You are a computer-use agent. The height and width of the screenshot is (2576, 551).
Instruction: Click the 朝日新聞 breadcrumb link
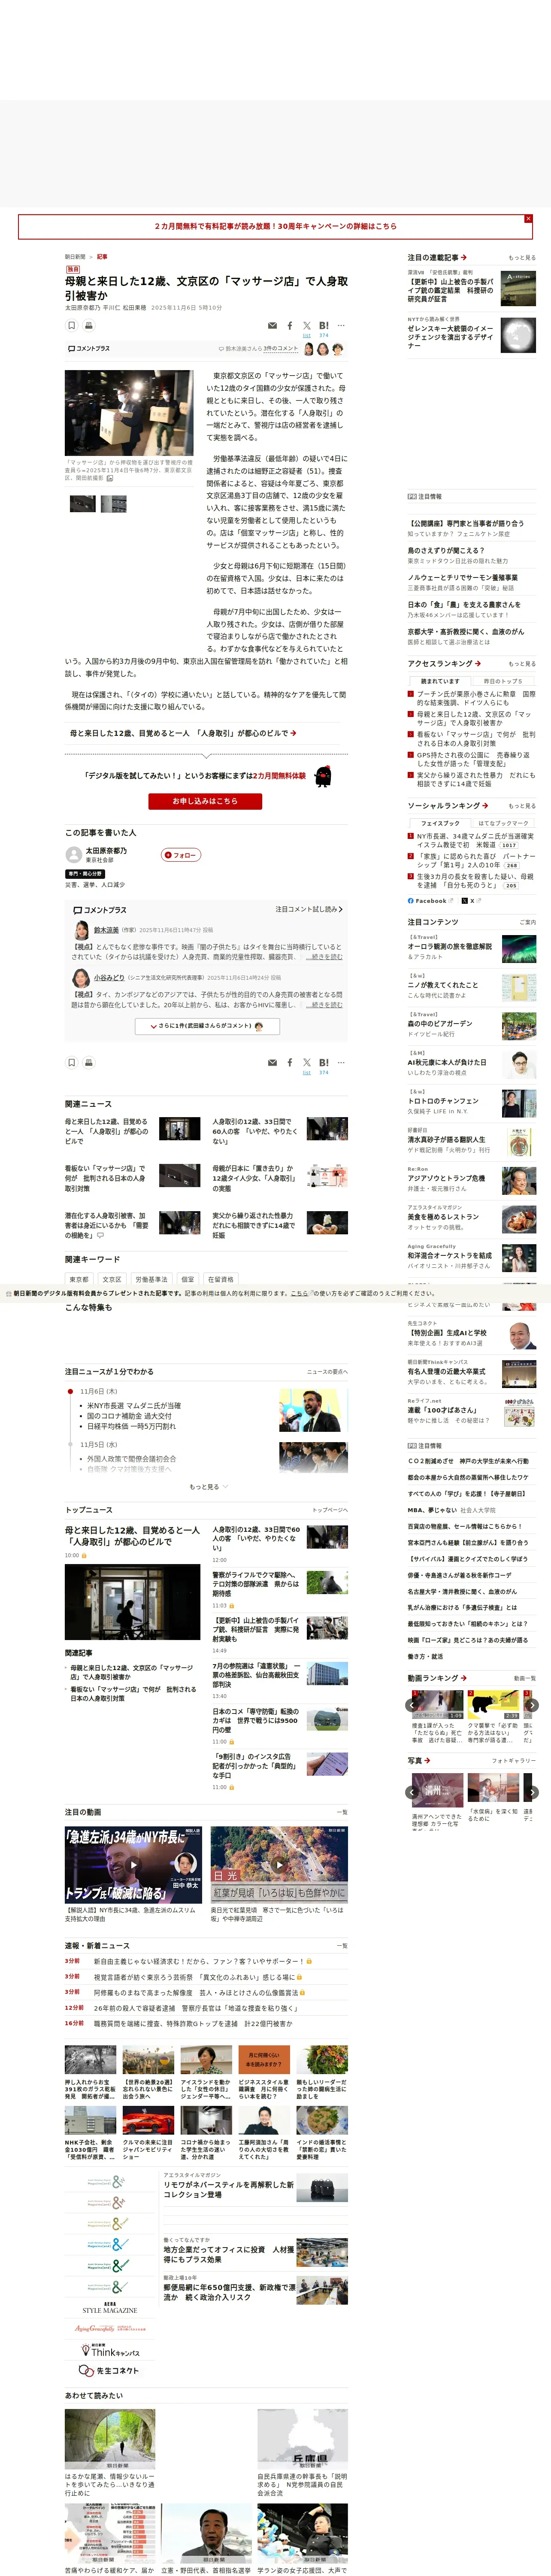[x=76, y=257]
